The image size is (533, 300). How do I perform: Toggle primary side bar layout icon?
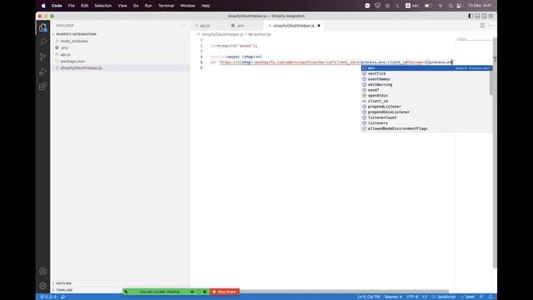click(x=471, y=16)
